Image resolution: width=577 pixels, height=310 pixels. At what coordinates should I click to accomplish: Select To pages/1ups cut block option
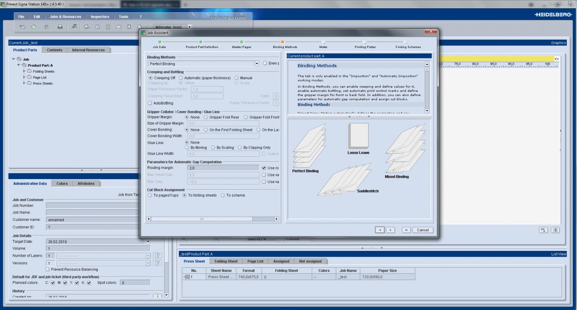click(x=150, y=195)
